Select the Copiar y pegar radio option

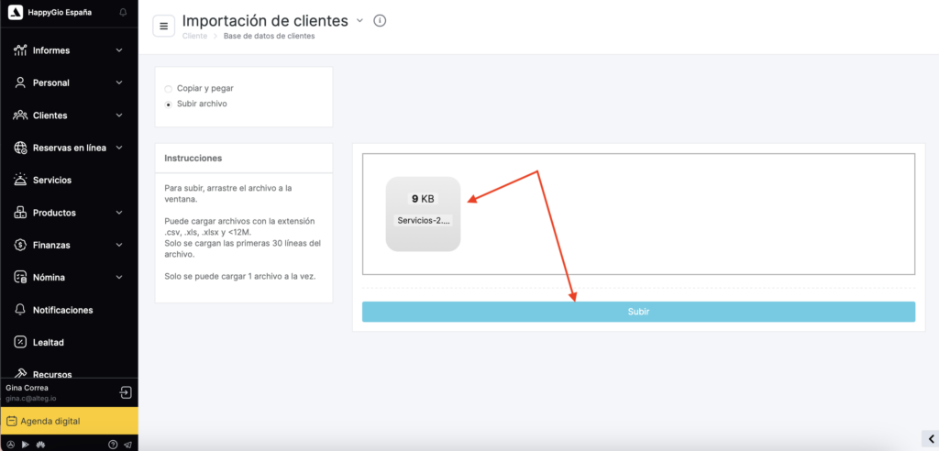pos(168,89)
